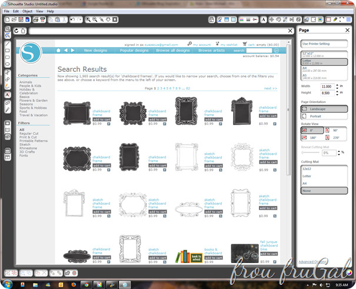Apply the Print & Cut filter

[x=28, y=137]
